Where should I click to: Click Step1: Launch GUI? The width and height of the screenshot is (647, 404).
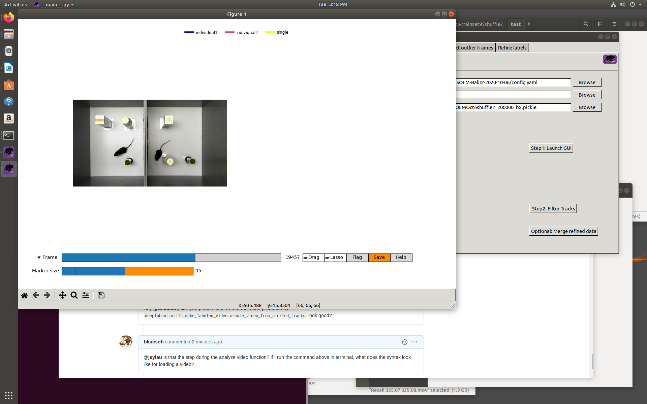click(x=551, y=148)
